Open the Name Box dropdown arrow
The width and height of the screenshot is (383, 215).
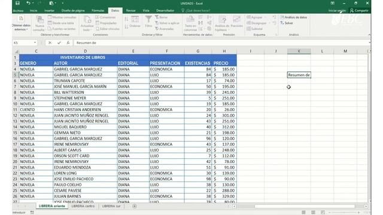[x=35, y=42]
